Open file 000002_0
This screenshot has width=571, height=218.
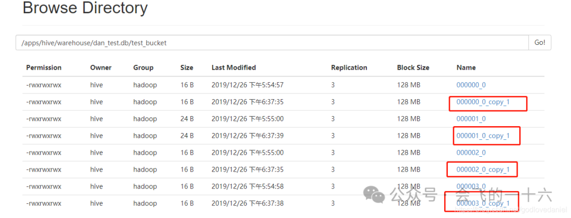coord(471,153)
